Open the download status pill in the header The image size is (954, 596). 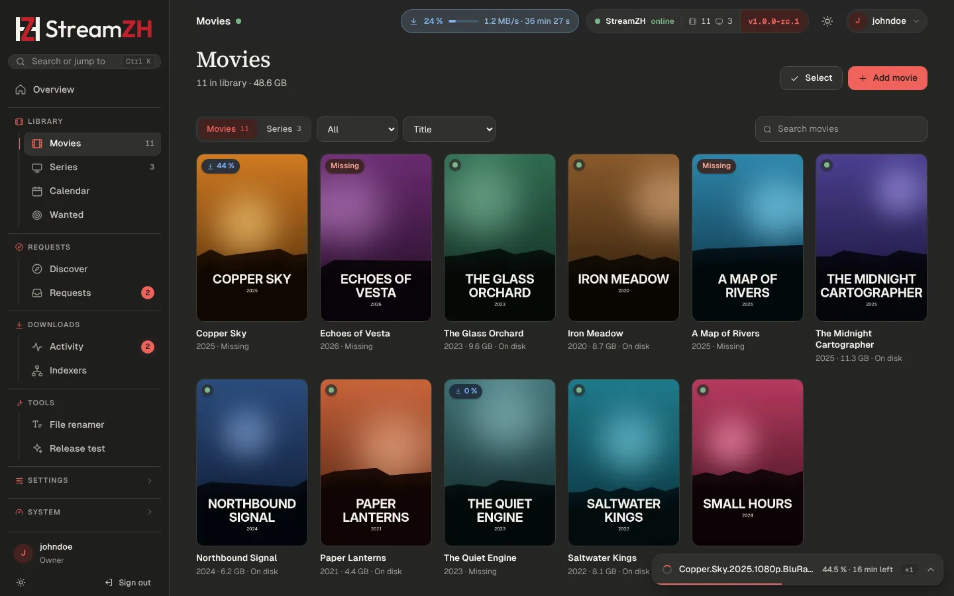[x=490, y=21]
